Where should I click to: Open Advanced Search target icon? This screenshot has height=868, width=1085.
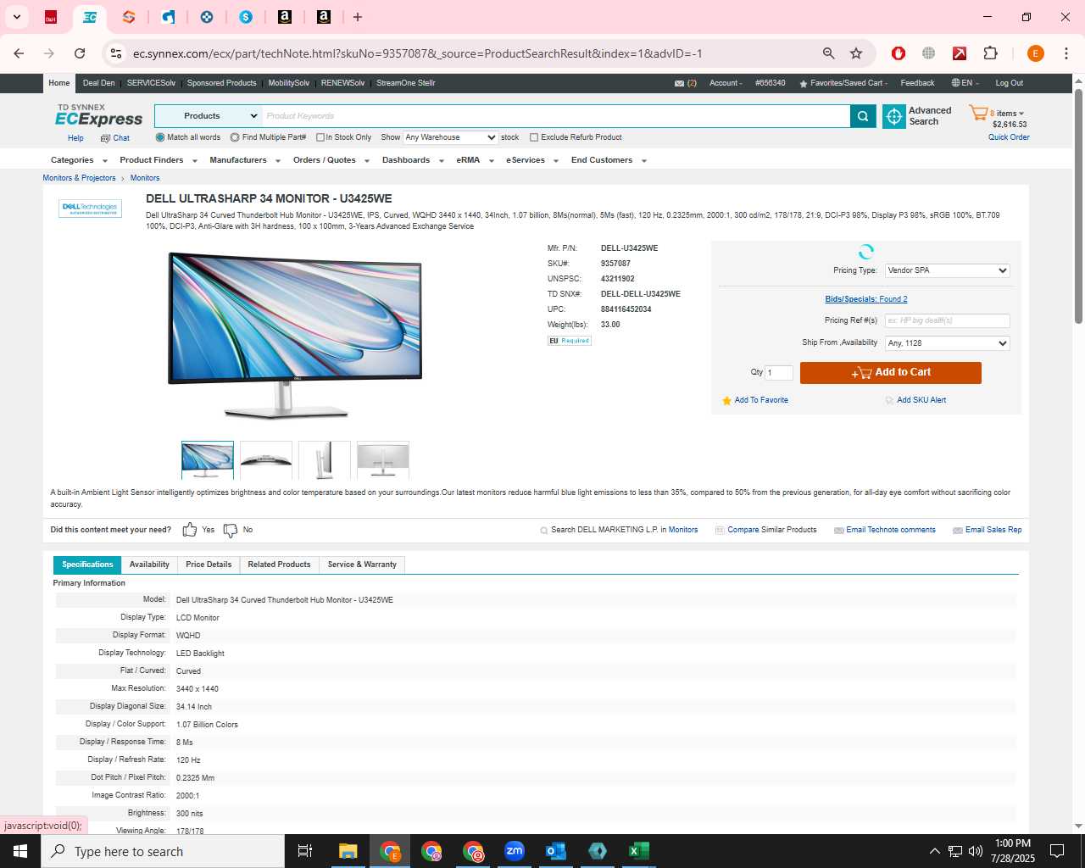tap(894, 117)
